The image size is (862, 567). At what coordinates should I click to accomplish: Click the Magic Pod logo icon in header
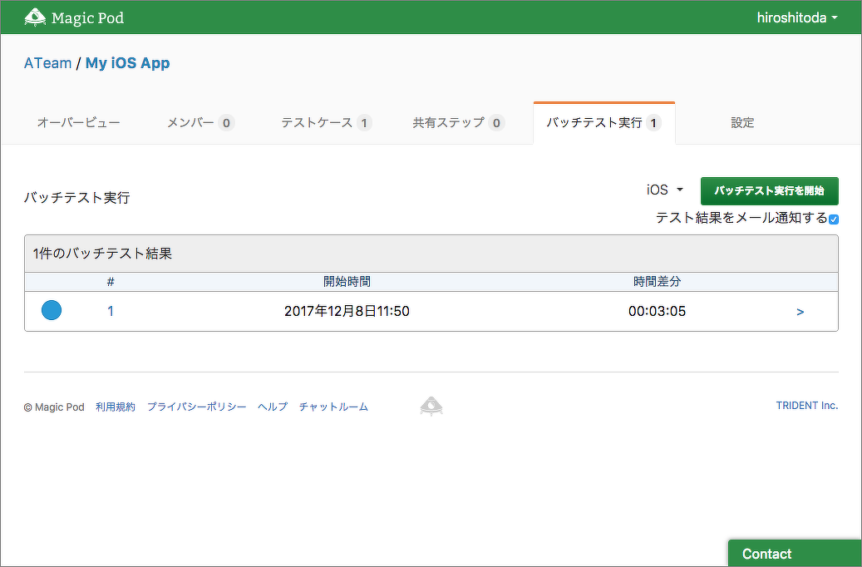click(x=35, y=17)
